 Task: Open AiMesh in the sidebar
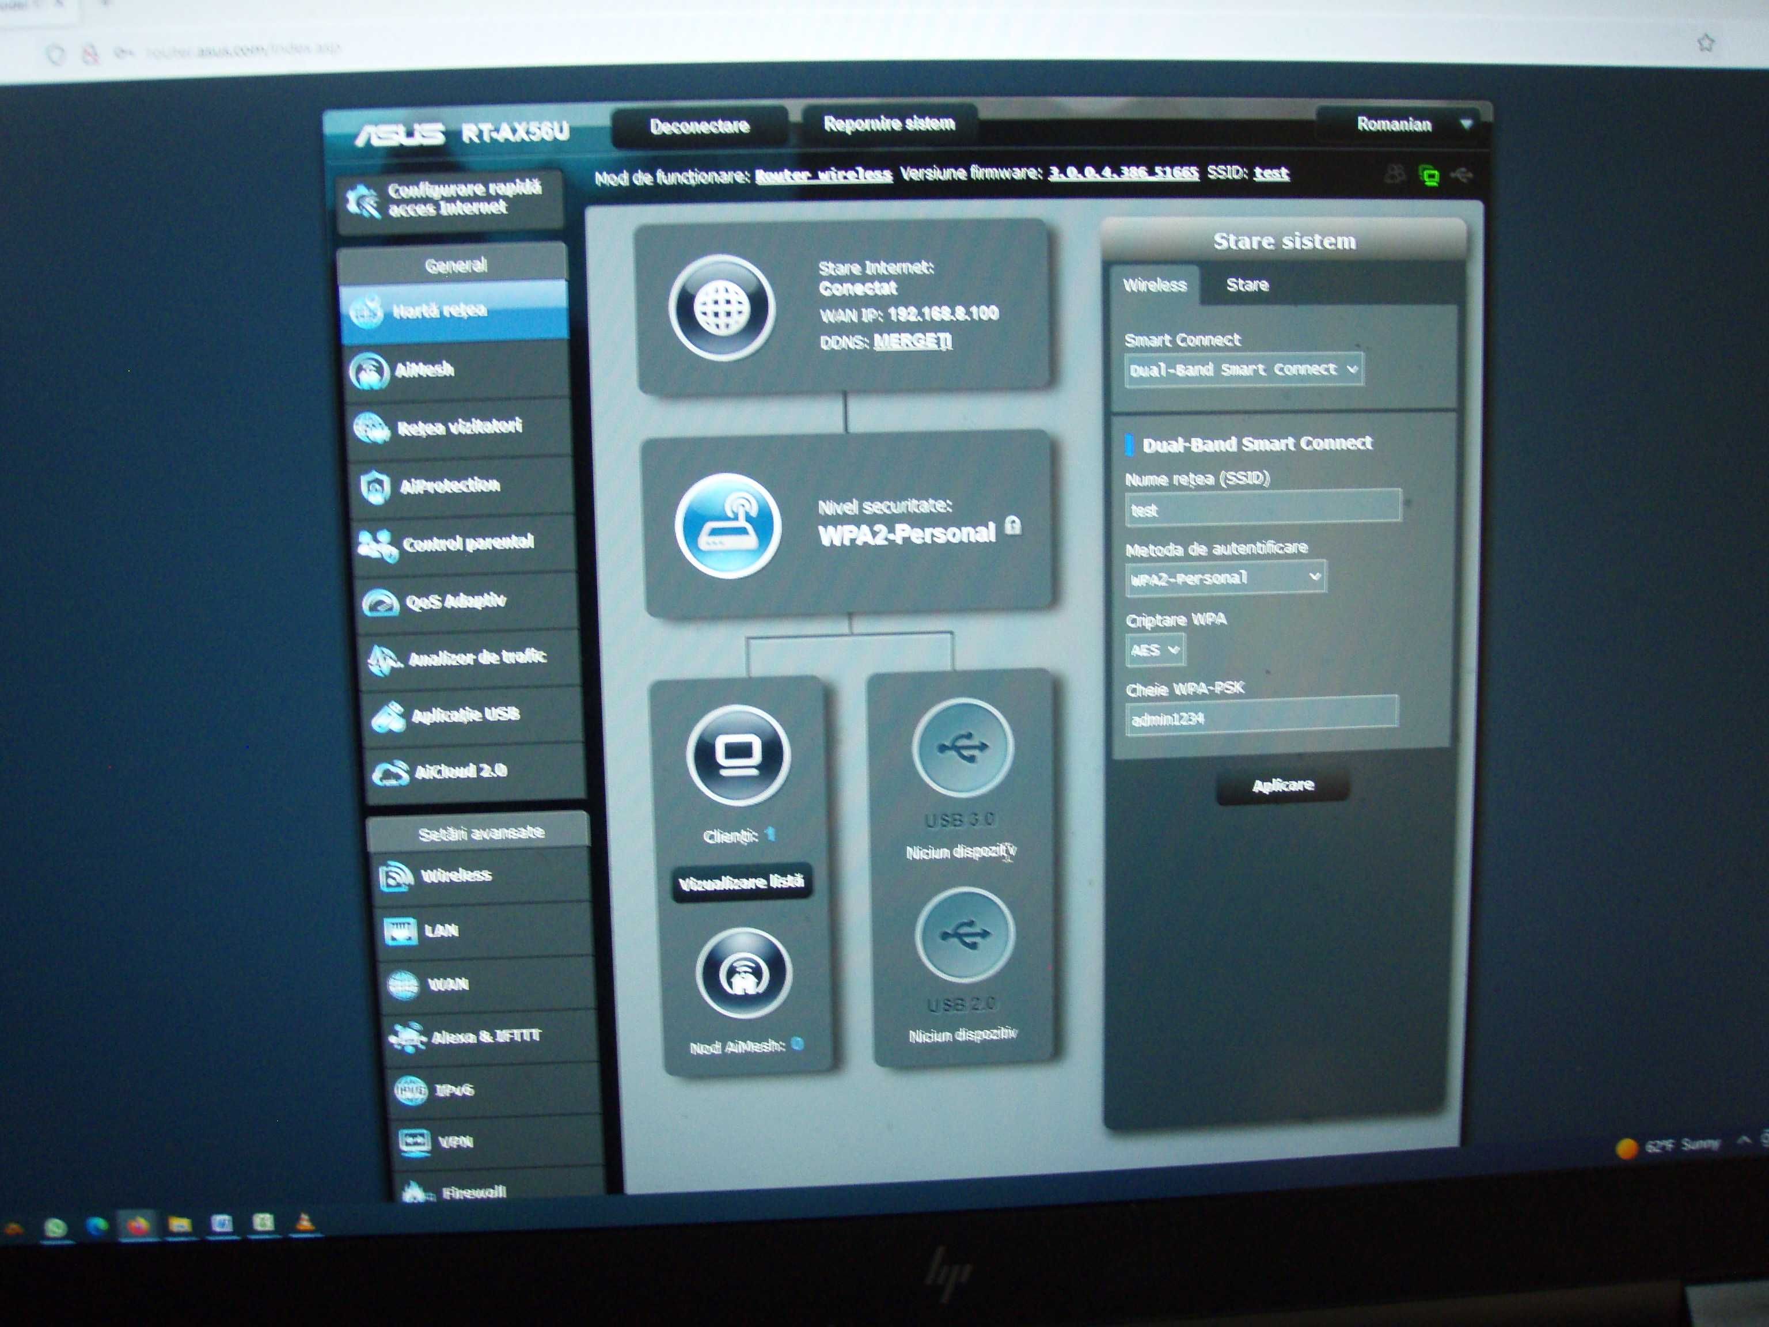tap(457, 370)
